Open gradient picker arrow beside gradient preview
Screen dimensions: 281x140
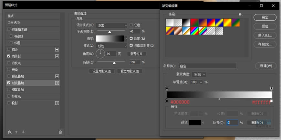click(126, 38)
